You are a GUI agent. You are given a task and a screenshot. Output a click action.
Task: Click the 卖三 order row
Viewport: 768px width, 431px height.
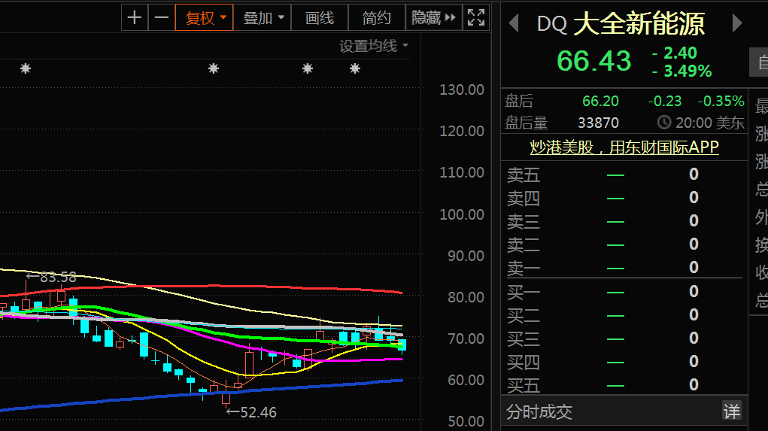point(624,221)
